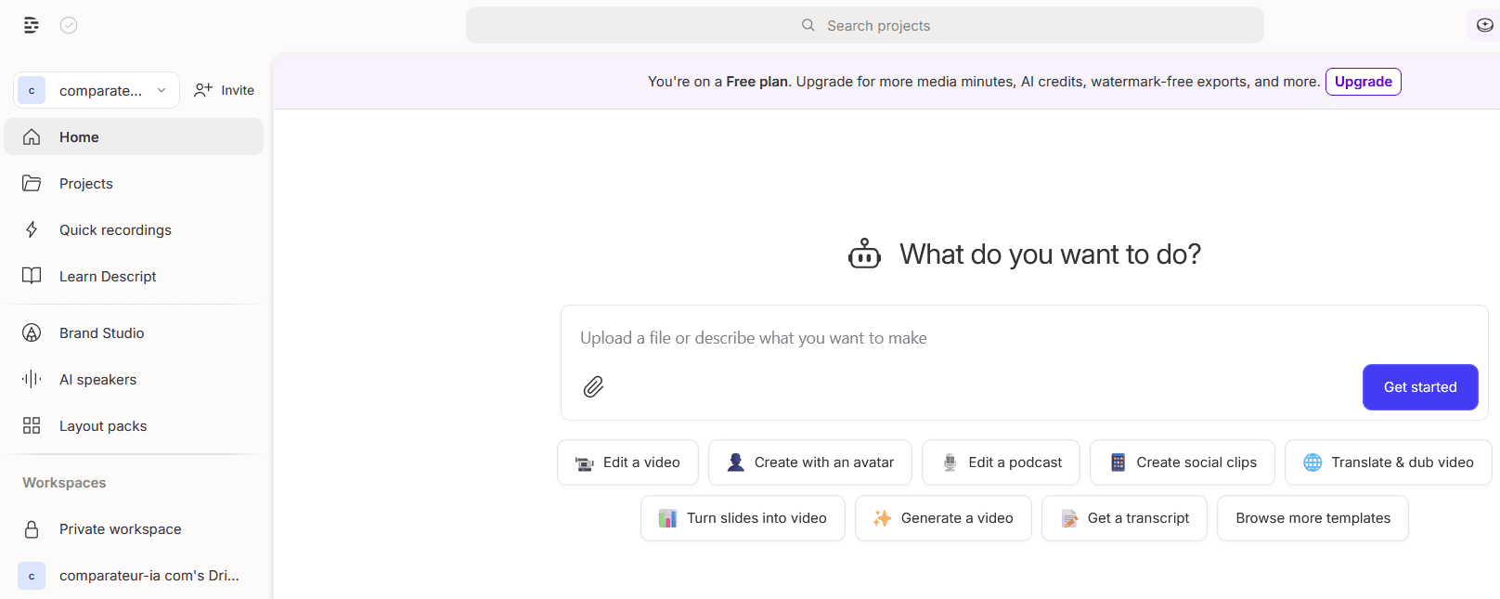Click the Invite button
Viewport: 1500px width, 599px height.
click(225, 90)
